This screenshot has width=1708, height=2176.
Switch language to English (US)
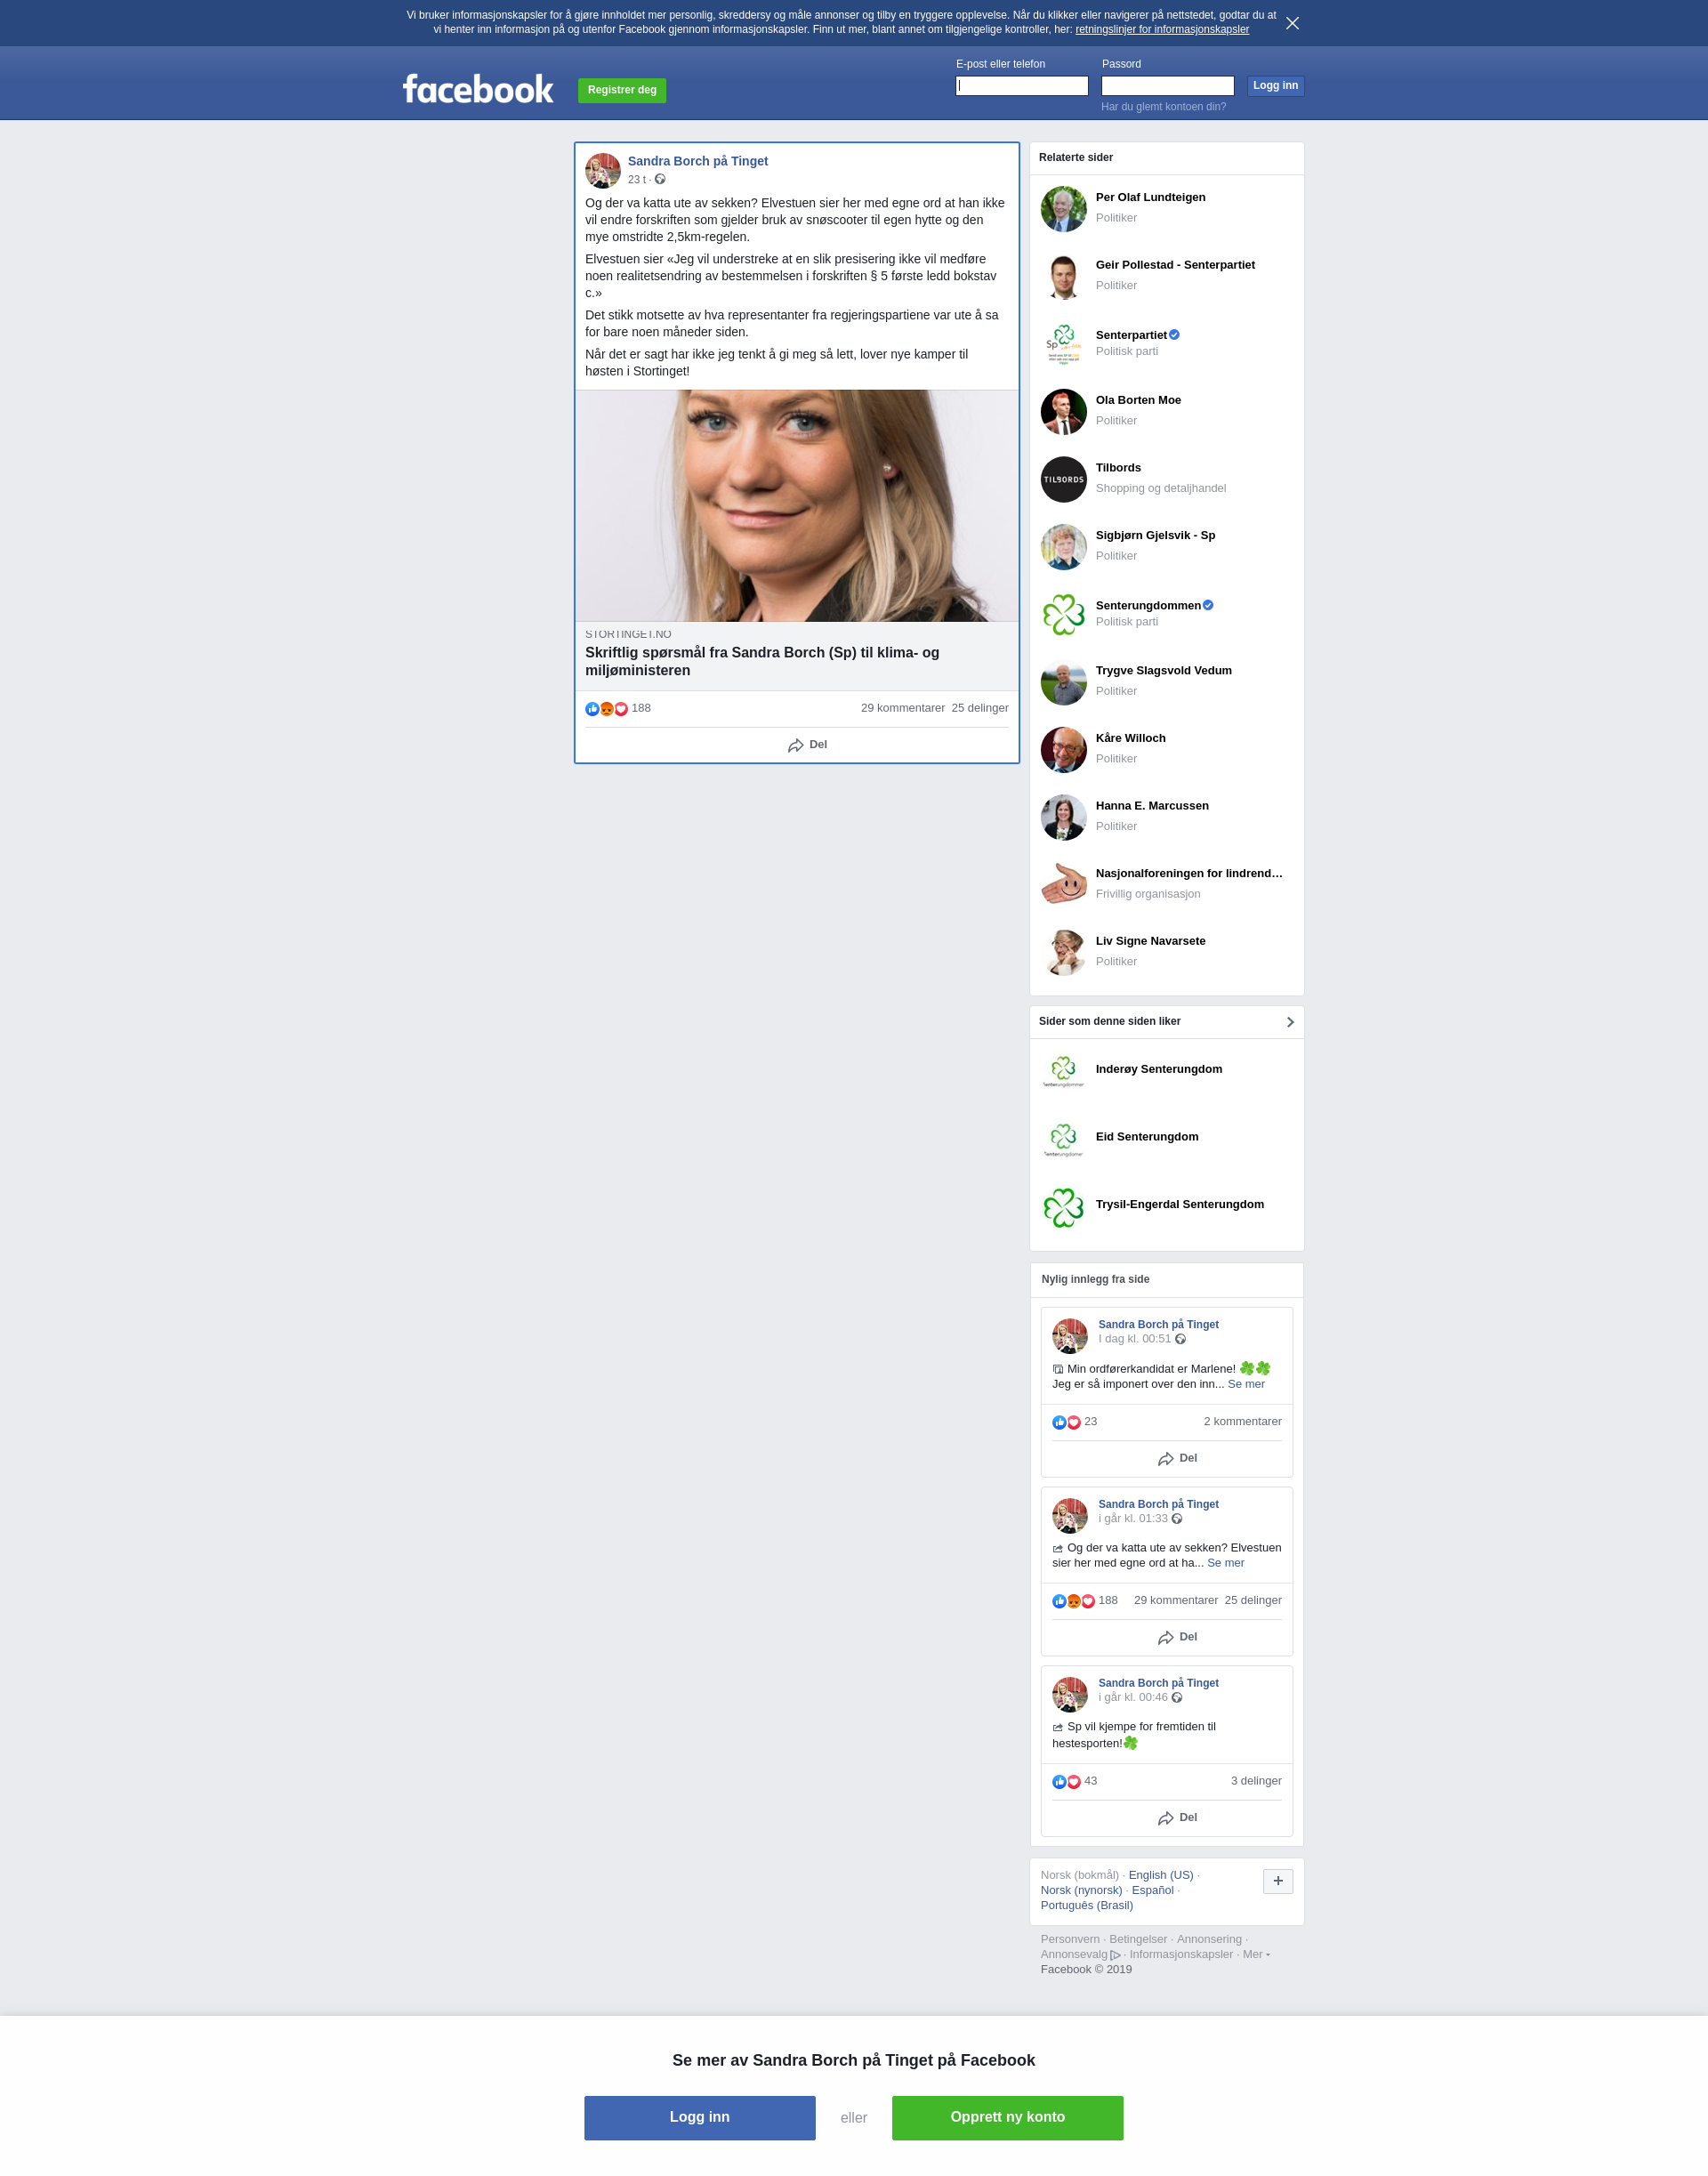pyautogui.click(x=1161, y=1875)
